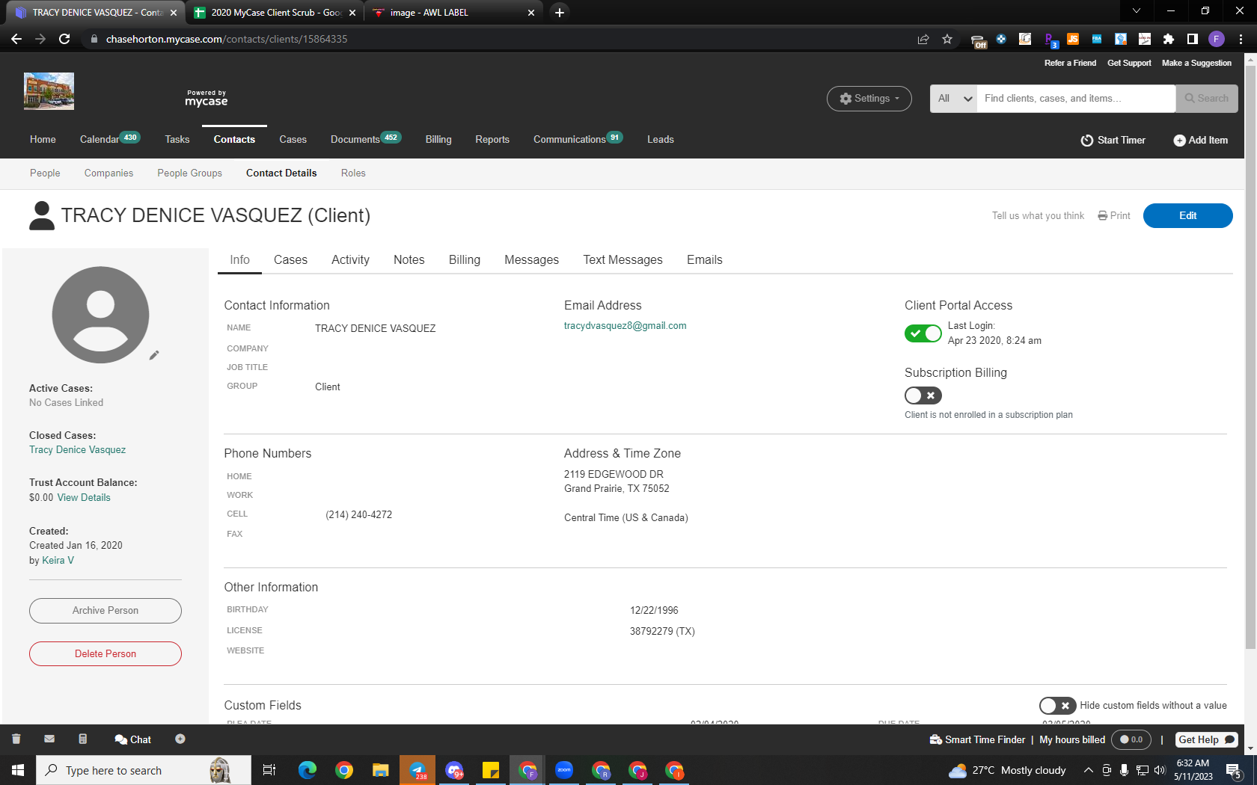Screen dimensions: 1257x785
Task: Open File Explorer from the taskbar
Action: pyautogui.click(x=381, y=770)
